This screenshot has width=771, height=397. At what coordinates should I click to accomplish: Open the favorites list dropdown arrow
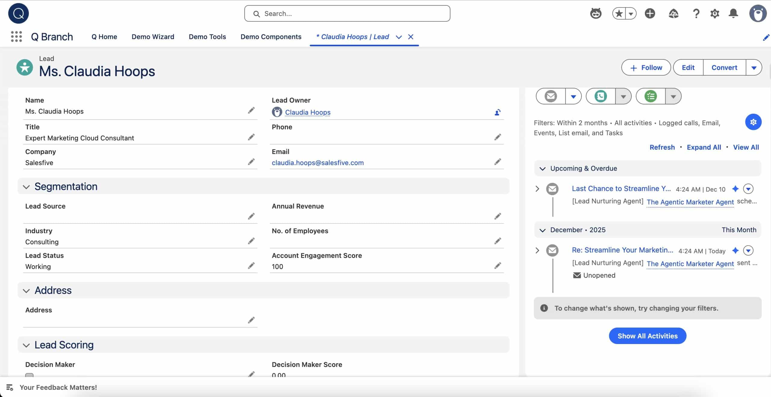[631, 14]
